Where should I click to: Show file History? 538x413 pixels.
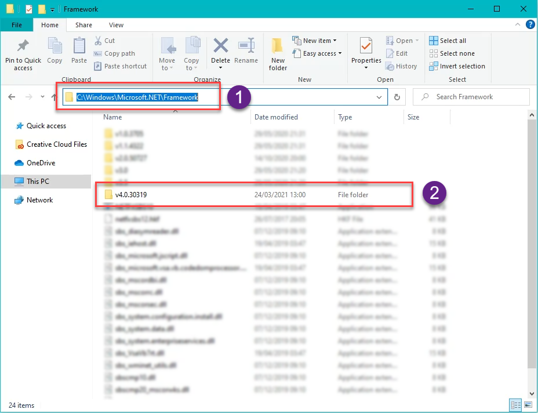[401, 66]
